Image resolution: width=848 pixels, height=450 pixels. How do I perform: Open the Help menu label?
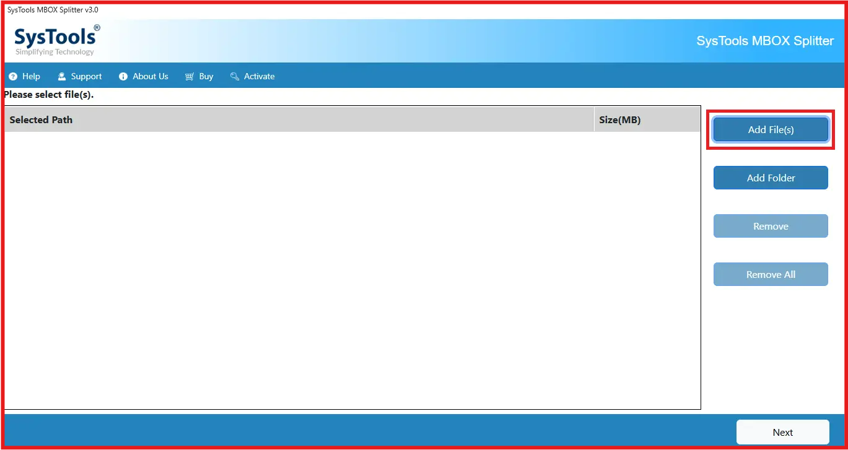pyautogui.click(x=31, y=77)
